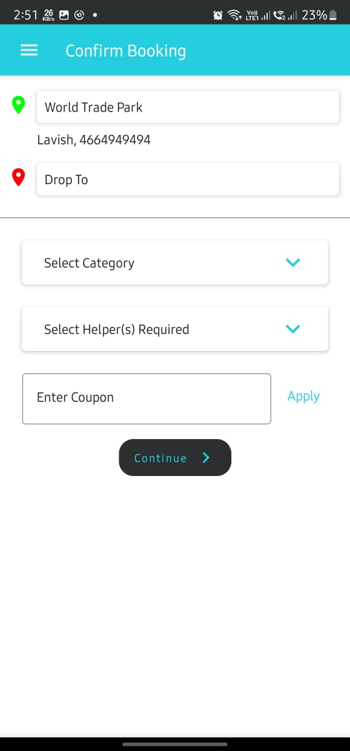The image size is (350, 751).
Task: Tap the green pickup location pin
Action: pyautogui.click(x=18, y=105)
